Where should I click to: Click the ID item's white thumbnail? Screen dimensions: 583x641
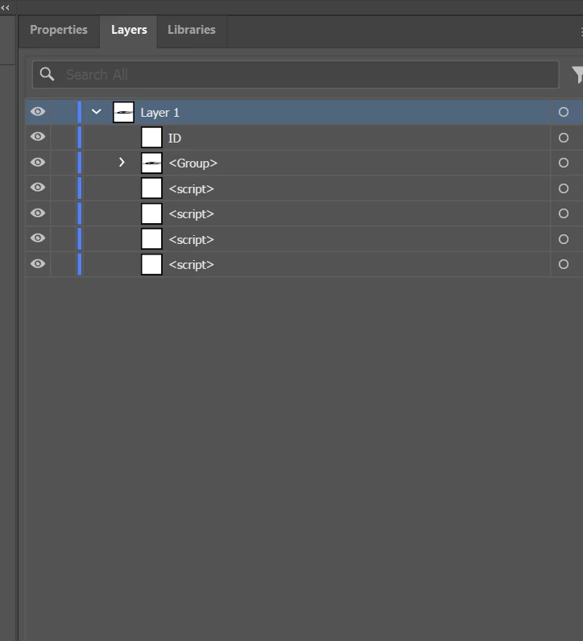pyautogui.click(x=151, y=138)
